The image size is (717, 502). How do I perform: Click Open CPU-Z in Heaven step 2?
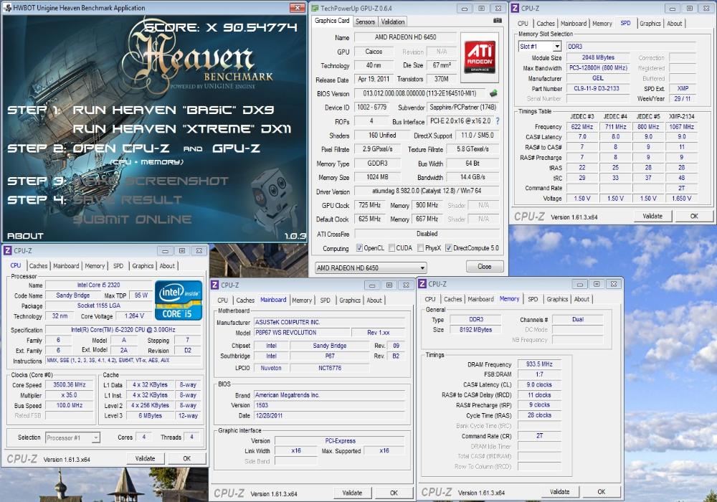click(x=120, y=148)
